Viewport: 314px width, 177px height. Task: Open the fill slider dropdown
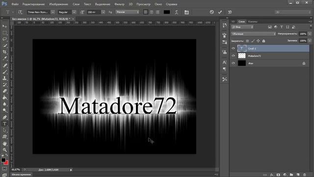point(310,41)
